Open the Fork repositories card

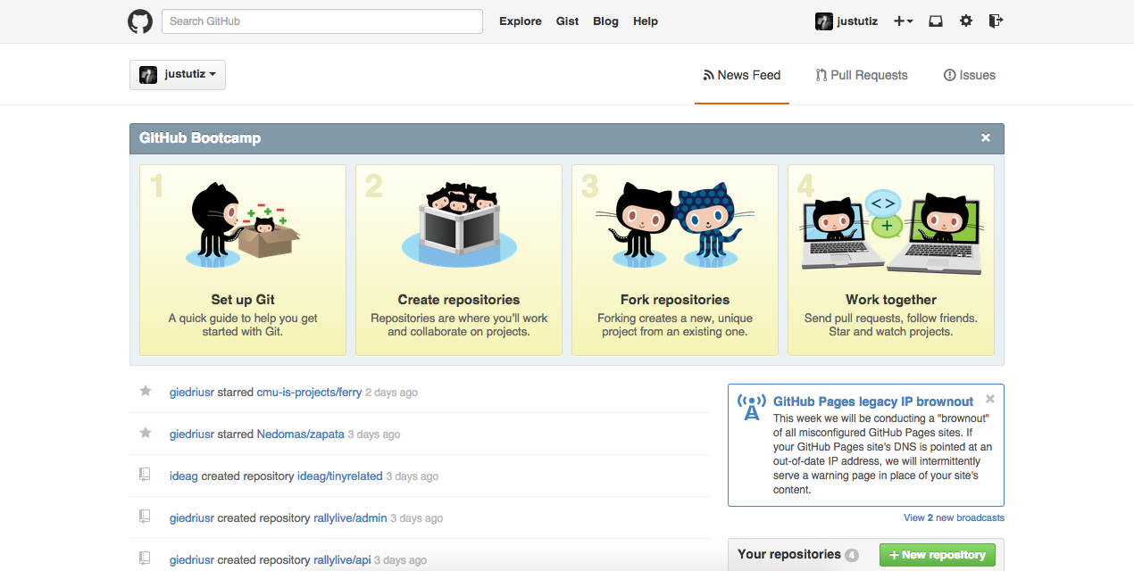(x=675, y=260)
